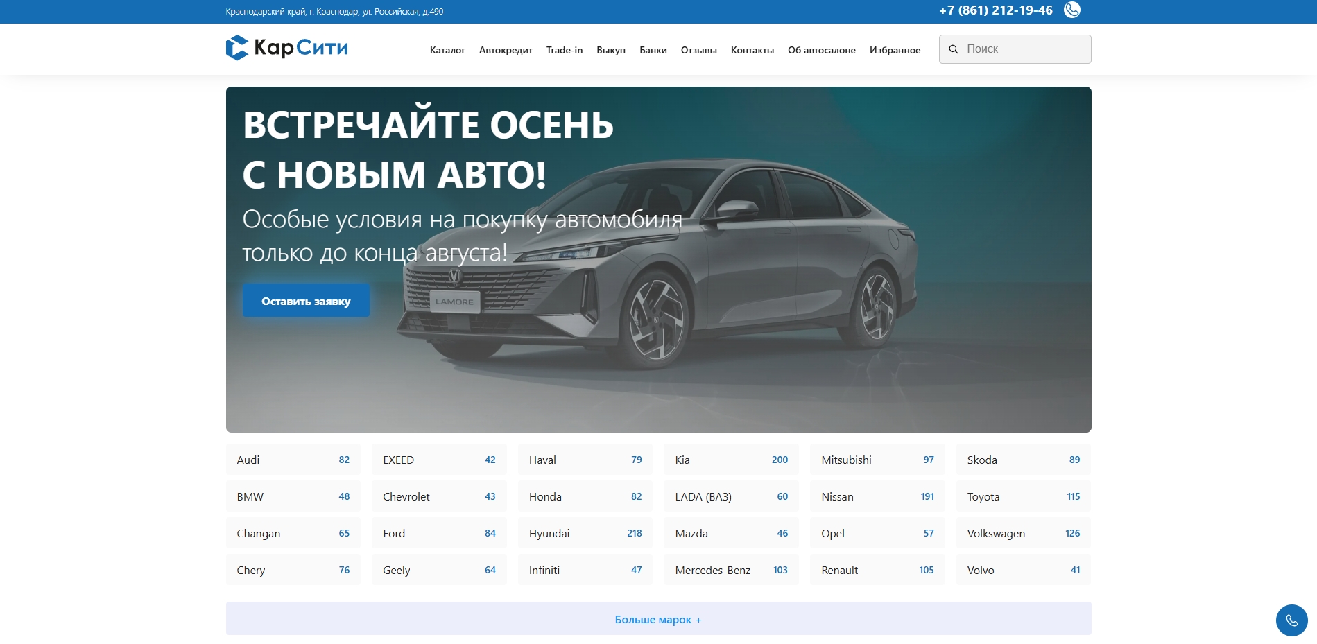Open Trade-in section
This screenshot has width=1317, height=644.
click(564, 50)
